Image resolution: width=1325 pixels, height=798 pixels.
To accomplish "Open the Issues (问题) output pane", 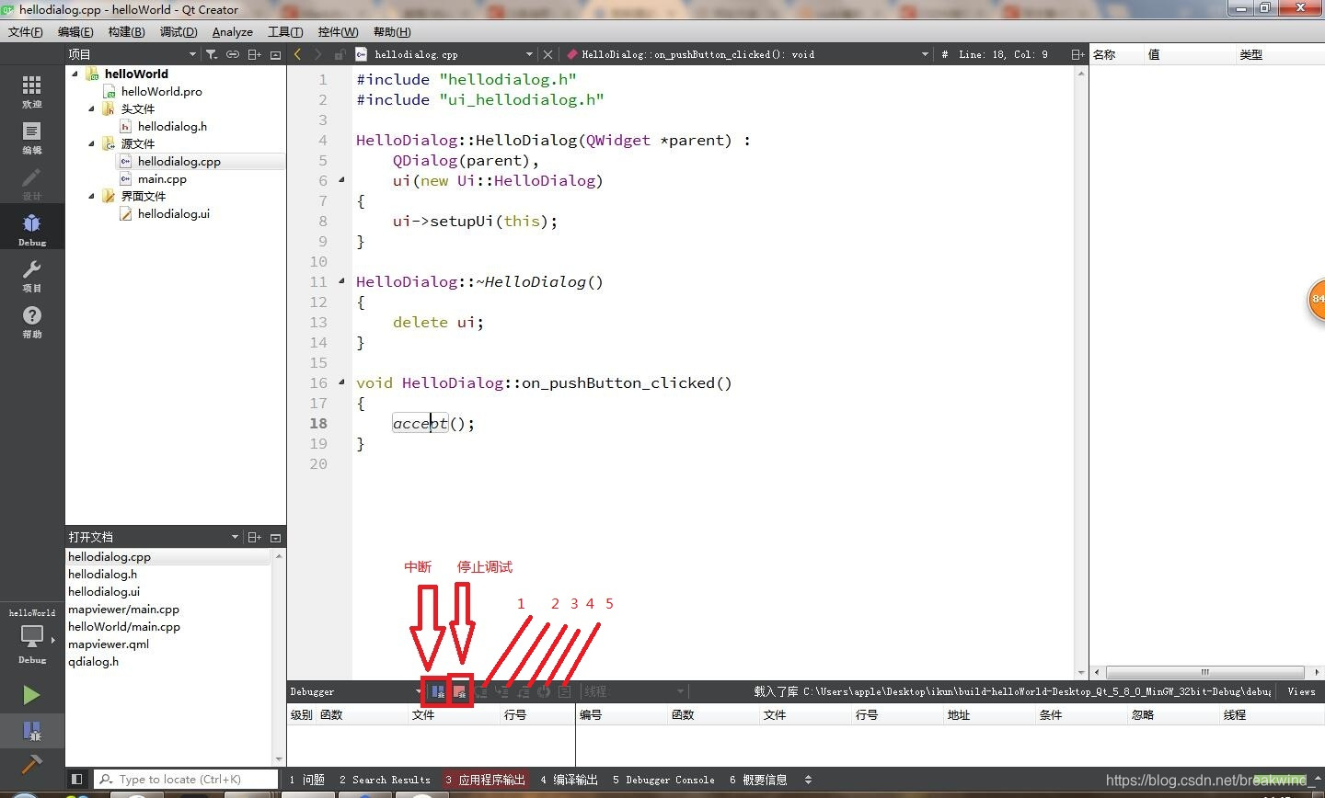I will pos(307,780).
